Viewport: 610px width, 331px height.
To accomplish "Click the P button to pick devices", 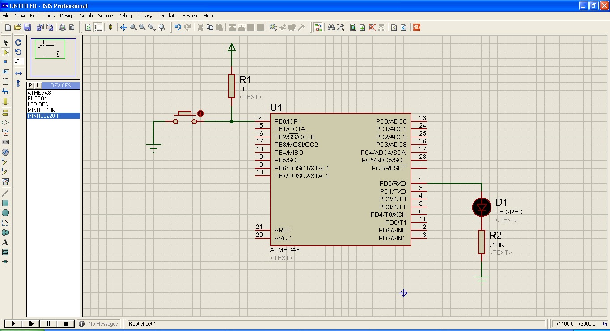I will pyautogui.click(x=30, y=85).
